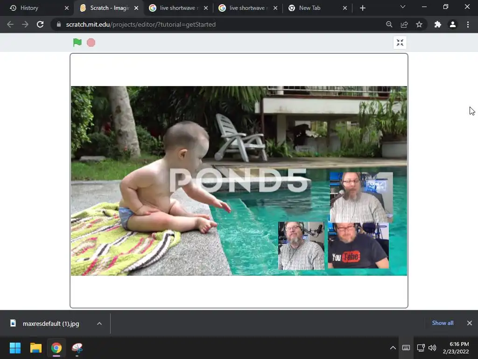
Task: Open Chrome profile menu
Action: pyautogui.click(x=453, y=24)
